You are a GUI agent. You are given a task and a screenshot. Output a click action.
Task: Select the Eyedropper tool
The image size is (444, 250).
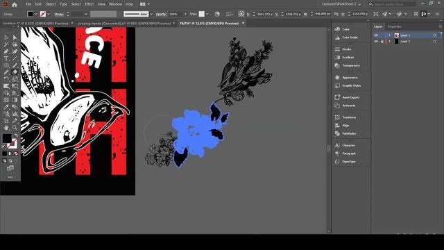pyautogui.click(x=6, y=107)
